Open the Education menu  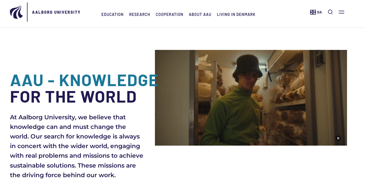pos(112,15)
